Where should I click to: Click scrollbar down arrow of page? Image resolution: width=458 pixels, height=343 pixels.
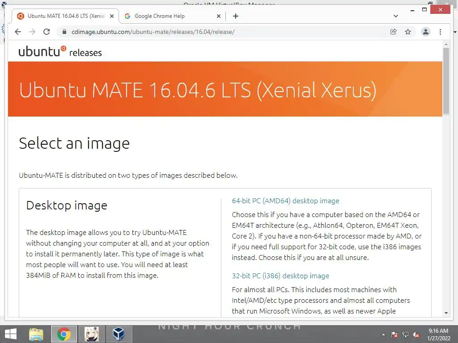(446, 313)
